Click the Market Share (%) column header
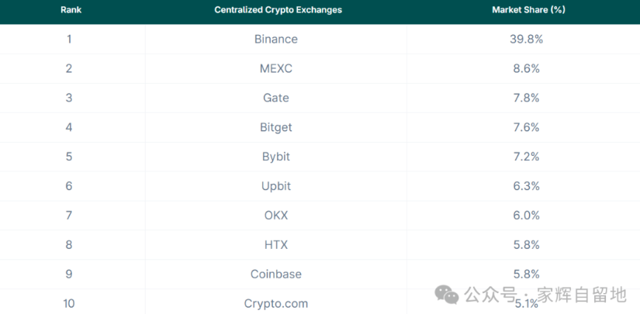640x314 pixels. tap(526, 10)
